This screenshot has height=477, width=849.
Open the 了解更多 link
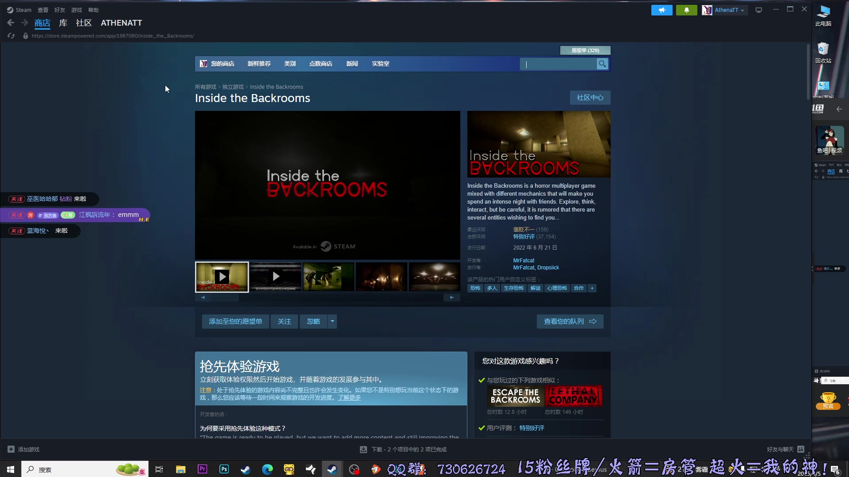point(349,397)
